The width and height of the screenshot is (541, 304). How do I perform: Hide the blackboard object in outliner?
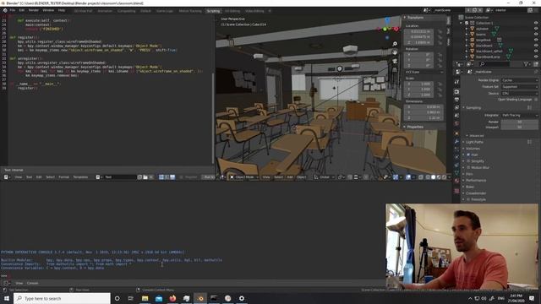pos(536,46)
